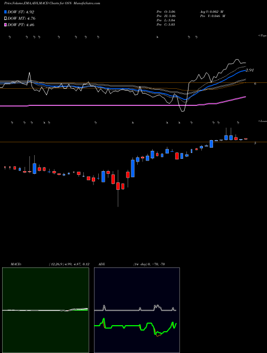Click the 'Pre C: 5.05' close value
Viewport: 267px width, 353px height.
pyautogui.click(x=166, y=25)
